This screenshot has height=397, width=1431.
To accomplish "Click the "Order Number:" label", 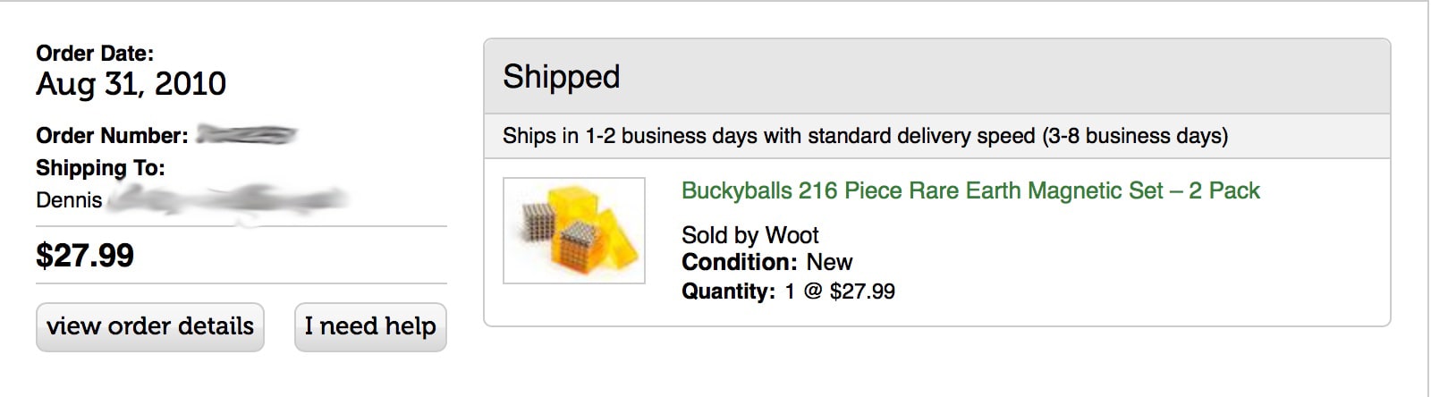I will tap(112, 136).
